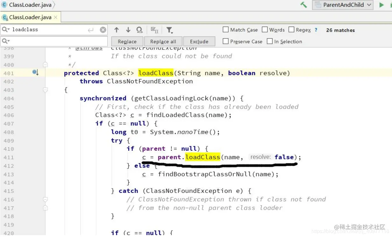Click highlighted loadClass in method signature
Image resolution: width=392 pixels, height=237 pixels.
pyautogui.click(x=156, y=73)
